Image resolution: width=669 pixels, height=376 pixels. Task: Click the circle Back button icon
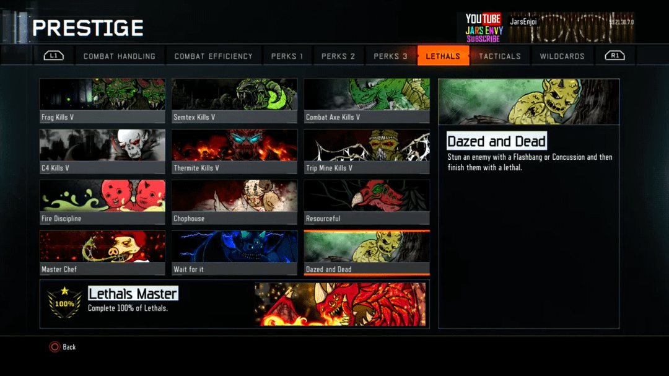coord(55,347)
